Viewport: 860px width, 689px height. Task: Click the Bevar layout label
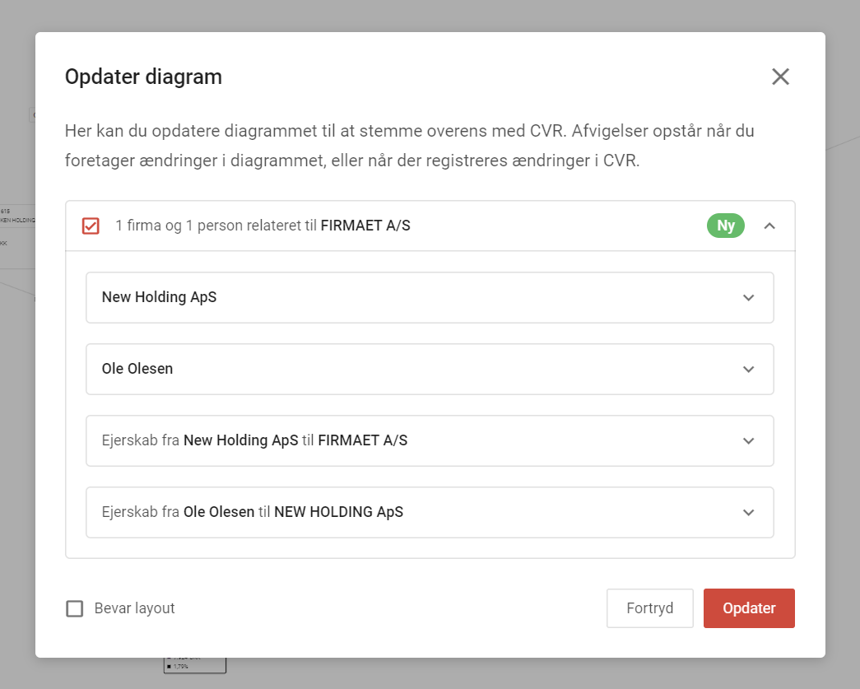point(134,608)
